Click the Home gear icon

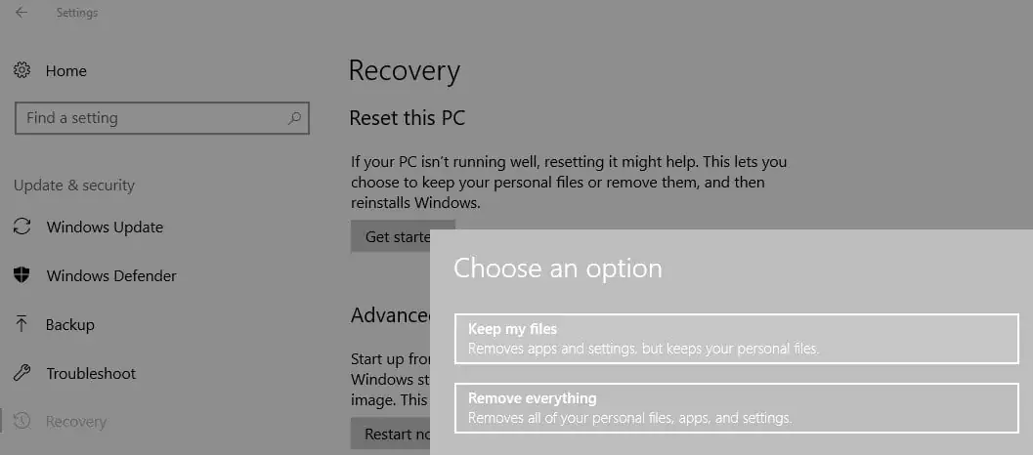(x=22, y=70)
